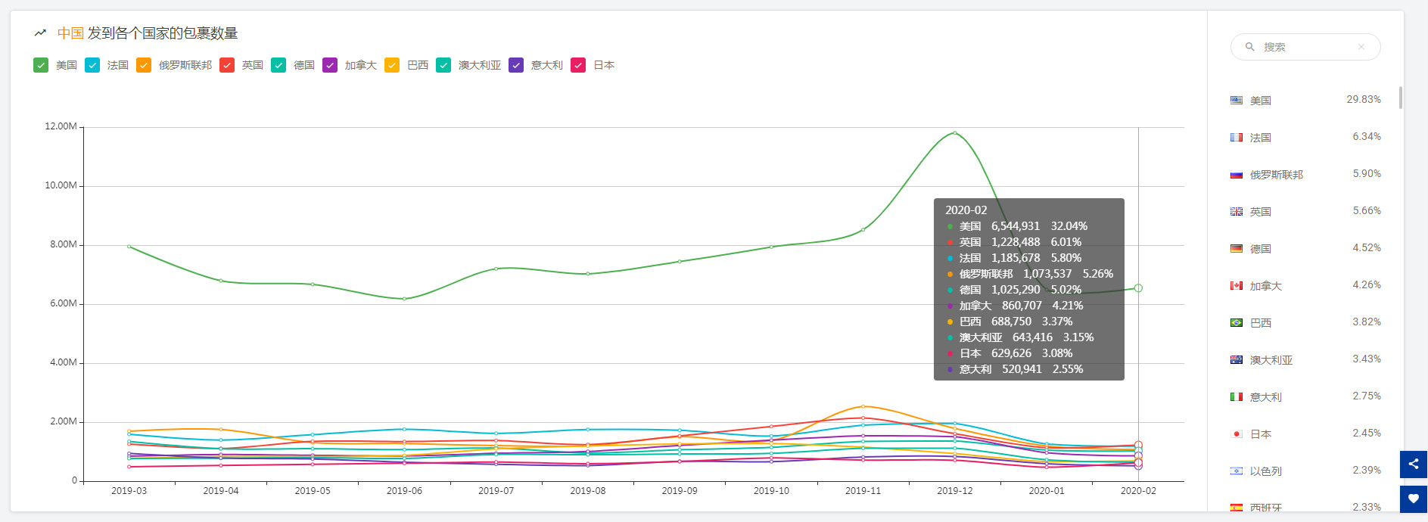Click the heart favorite icon button

tap(1413, 499)
